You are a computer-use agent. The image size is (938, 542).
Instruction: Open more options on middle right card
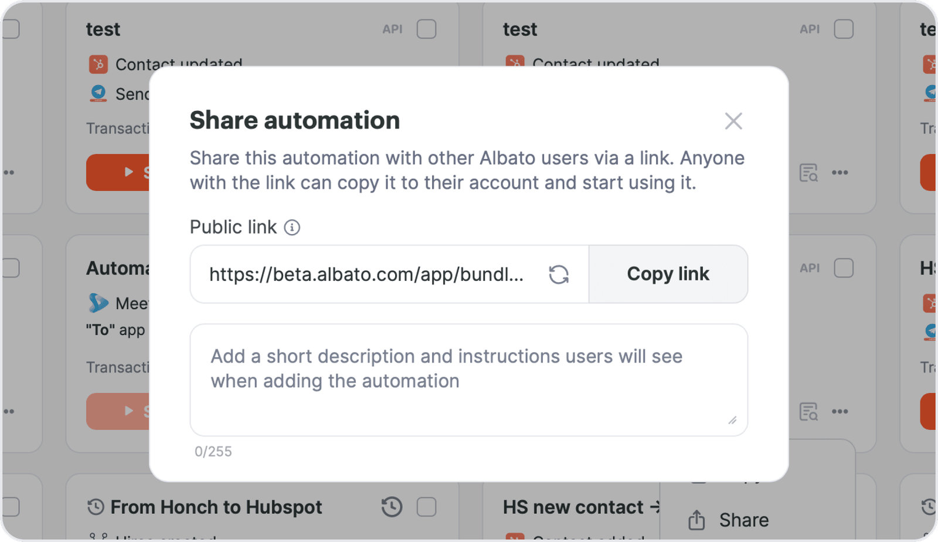click(x=840, y=412)
